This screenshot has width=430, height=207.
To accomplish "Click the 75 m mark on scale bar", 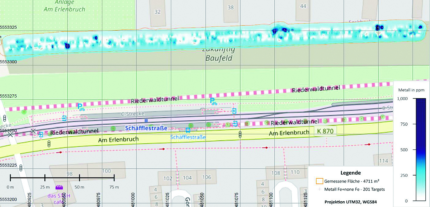I will tap(114, 178).
